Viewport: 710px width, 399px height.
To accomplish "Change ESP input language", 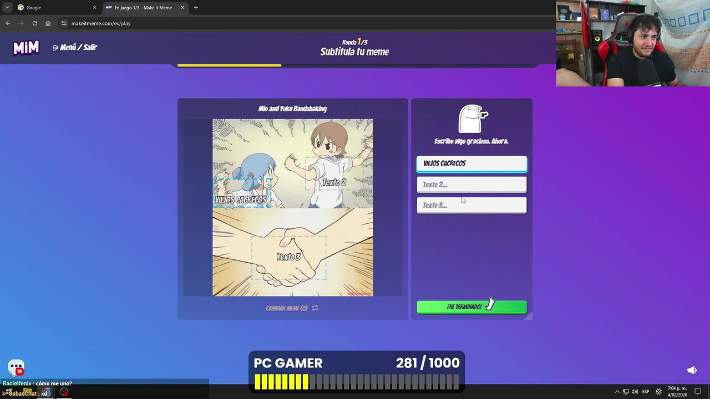I will pos(646,392).
